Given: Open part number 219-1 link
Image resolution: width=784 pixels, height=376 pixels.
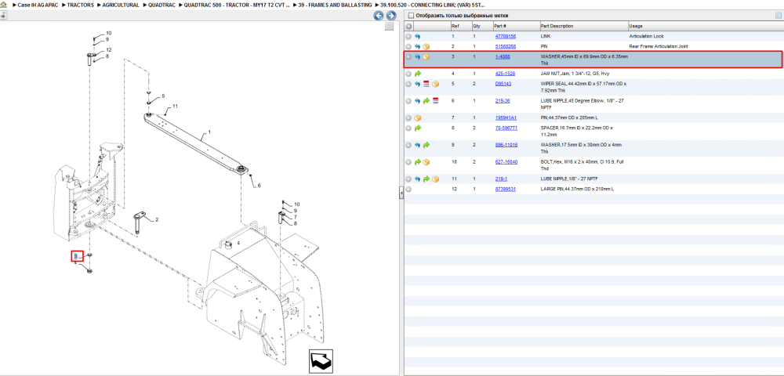Looking at the screenshot, I should (501, 179).
